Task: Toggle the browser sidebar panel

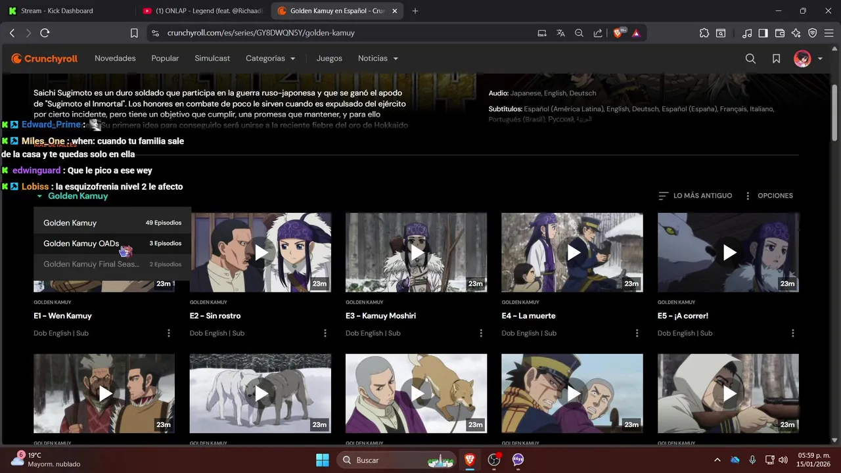Action: click(763, 33)
